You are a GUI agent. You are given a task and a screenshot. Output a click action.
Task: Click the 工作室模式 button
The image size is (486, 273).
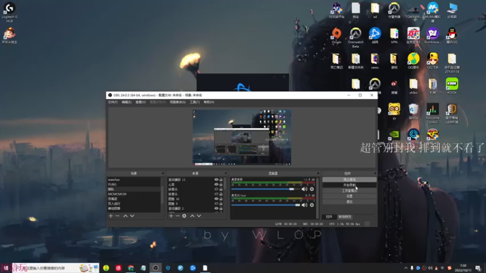[349, 190]
